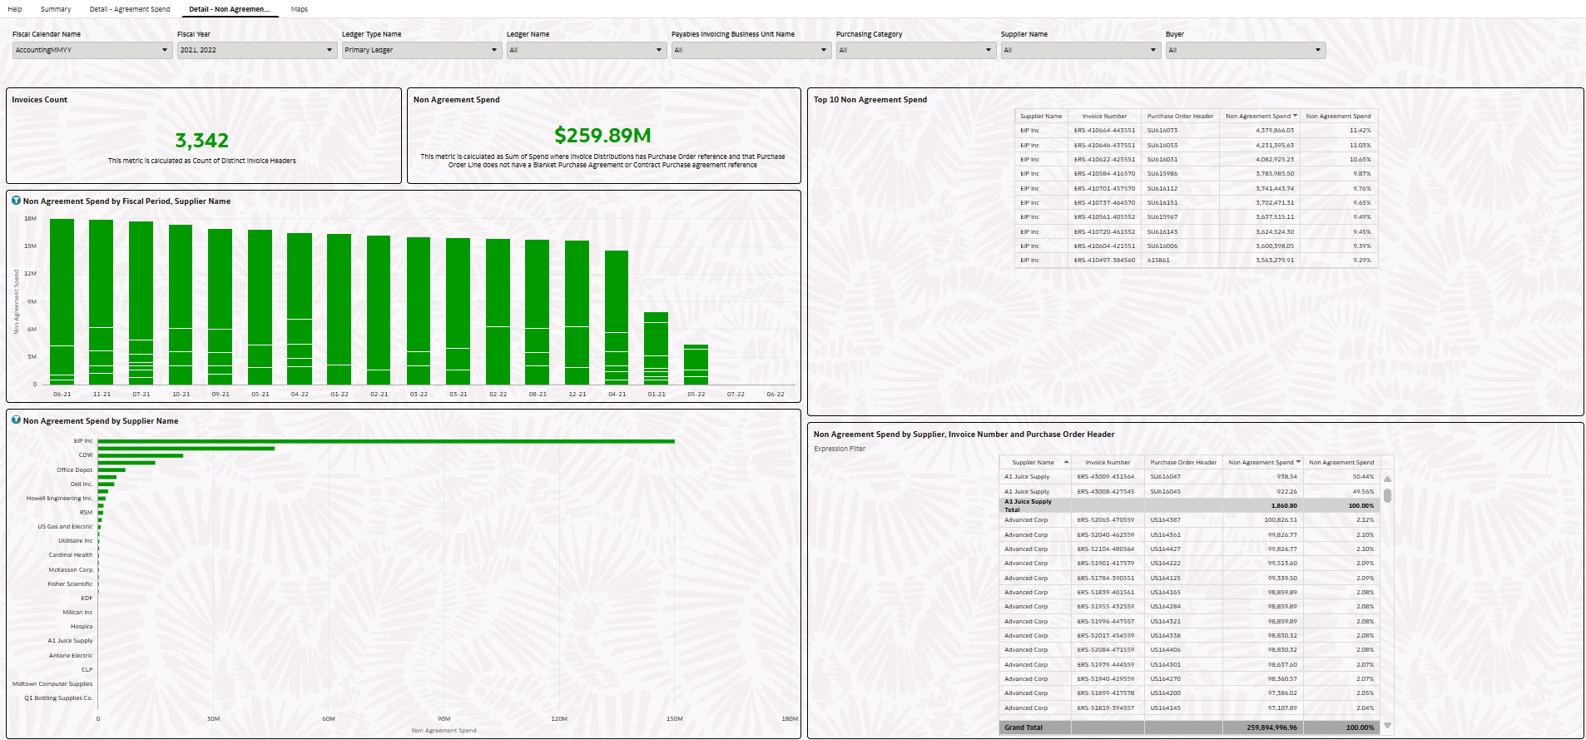Click the 259,894,996.96 grand total value
Viewport: 1586px width, 740px height.
pyautogui.click(x=1271, y=728)
